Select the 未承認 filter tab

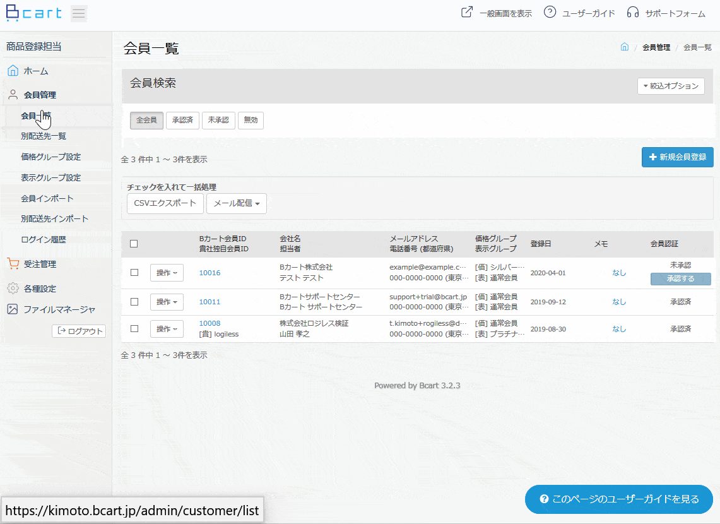pyautogui.click(x=218, y=121)
